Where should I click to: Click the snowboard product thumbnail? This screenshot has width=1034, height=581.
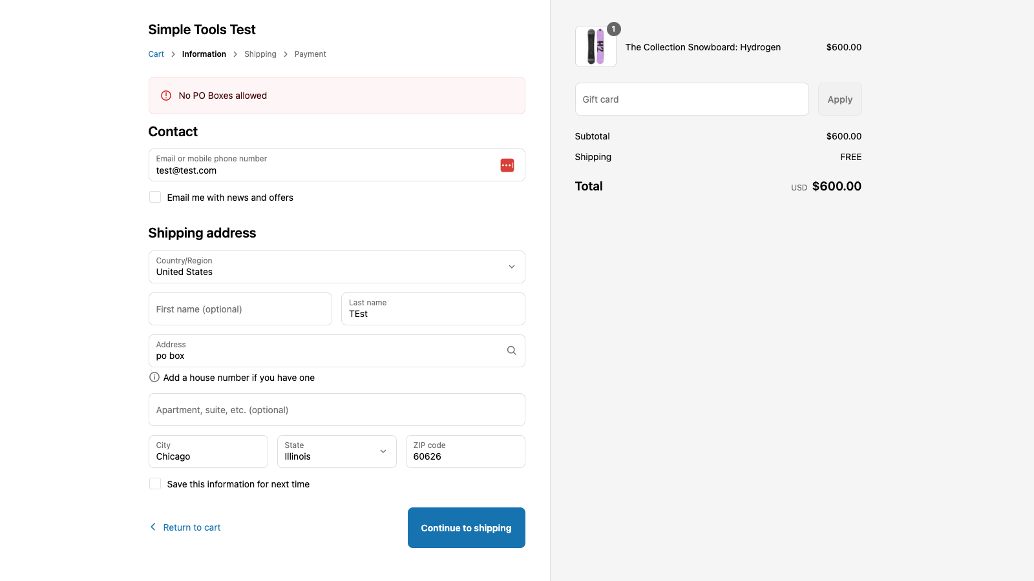point(595,46)
